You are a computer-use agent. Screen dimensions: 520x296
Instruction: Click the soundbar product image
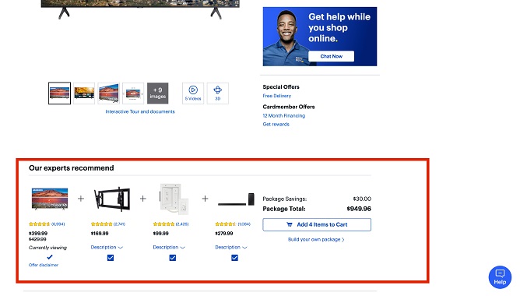(x=236, y=199)
